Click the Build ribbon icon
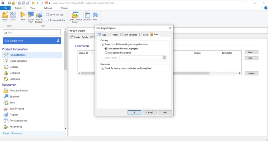Screen dimensions: 268x141 (5, 15)
